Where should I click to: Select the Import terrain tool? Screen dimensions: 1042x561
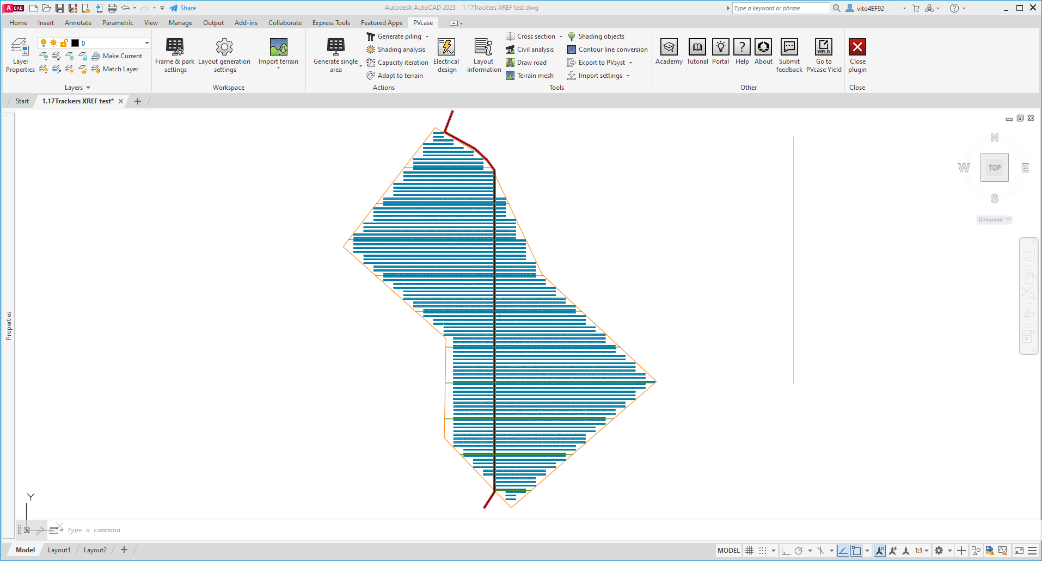[x=278, y=52]
